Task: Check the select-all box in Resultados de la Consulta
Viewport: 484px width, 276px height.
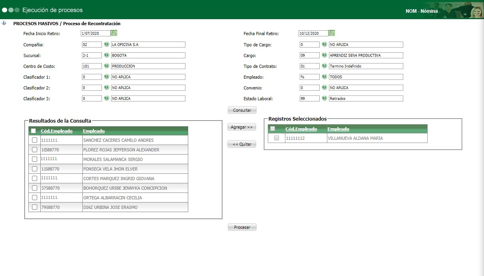Action: (34, 131)
